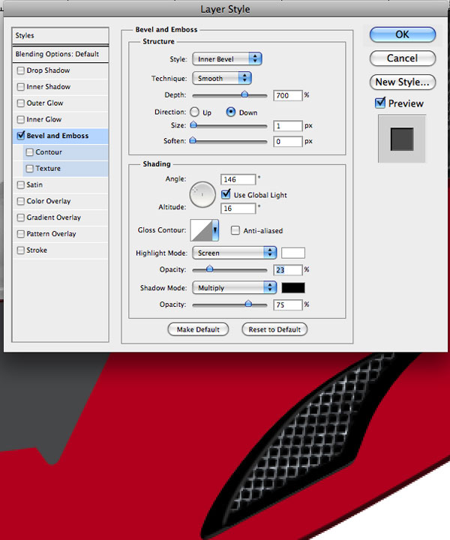Click the angle and altitude dial
The width and height of the screenshot is (450, 540).
pos(202,194)
